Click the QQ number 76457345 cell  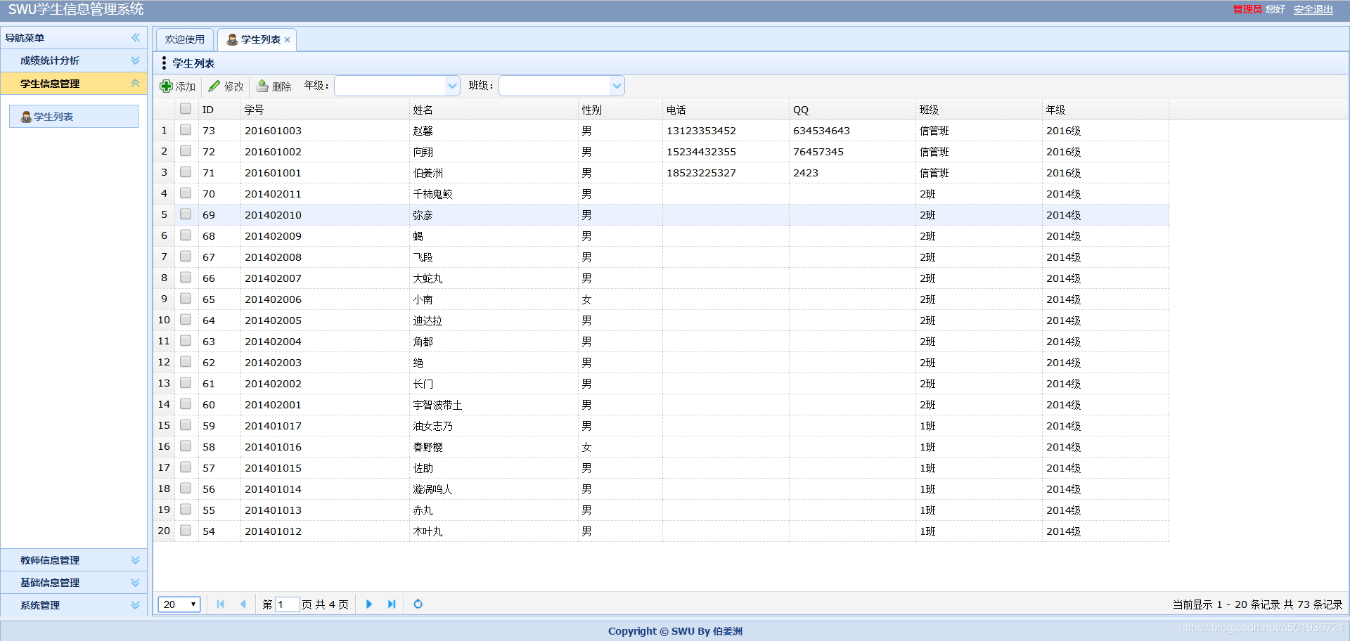tap(852, 152)
